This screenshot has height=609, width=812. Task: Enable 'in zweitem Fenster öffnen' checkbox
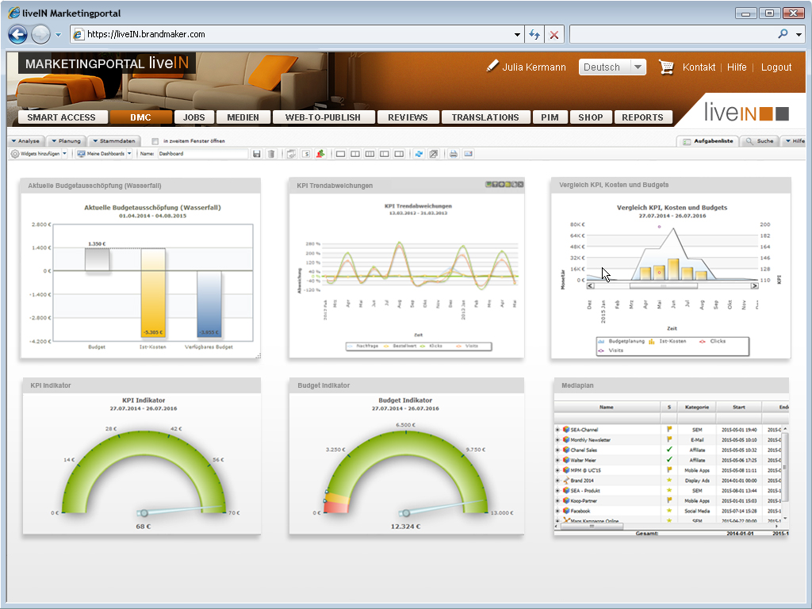(155, 141)
